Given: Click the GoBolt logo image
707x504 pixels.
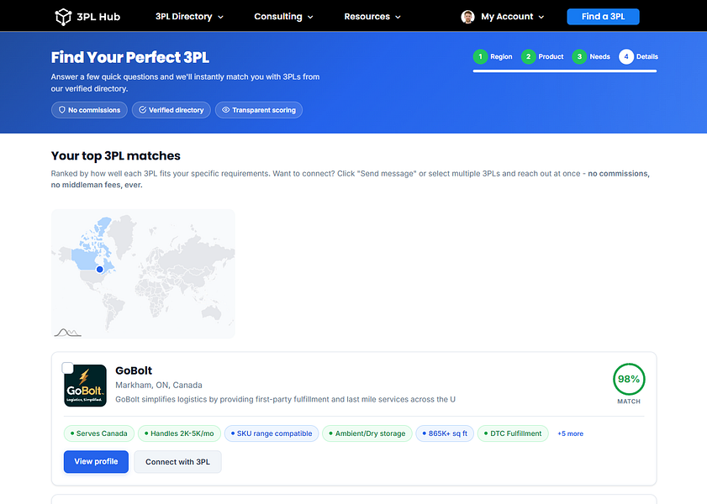Looking at the screenshot, I should pos(85,386).
